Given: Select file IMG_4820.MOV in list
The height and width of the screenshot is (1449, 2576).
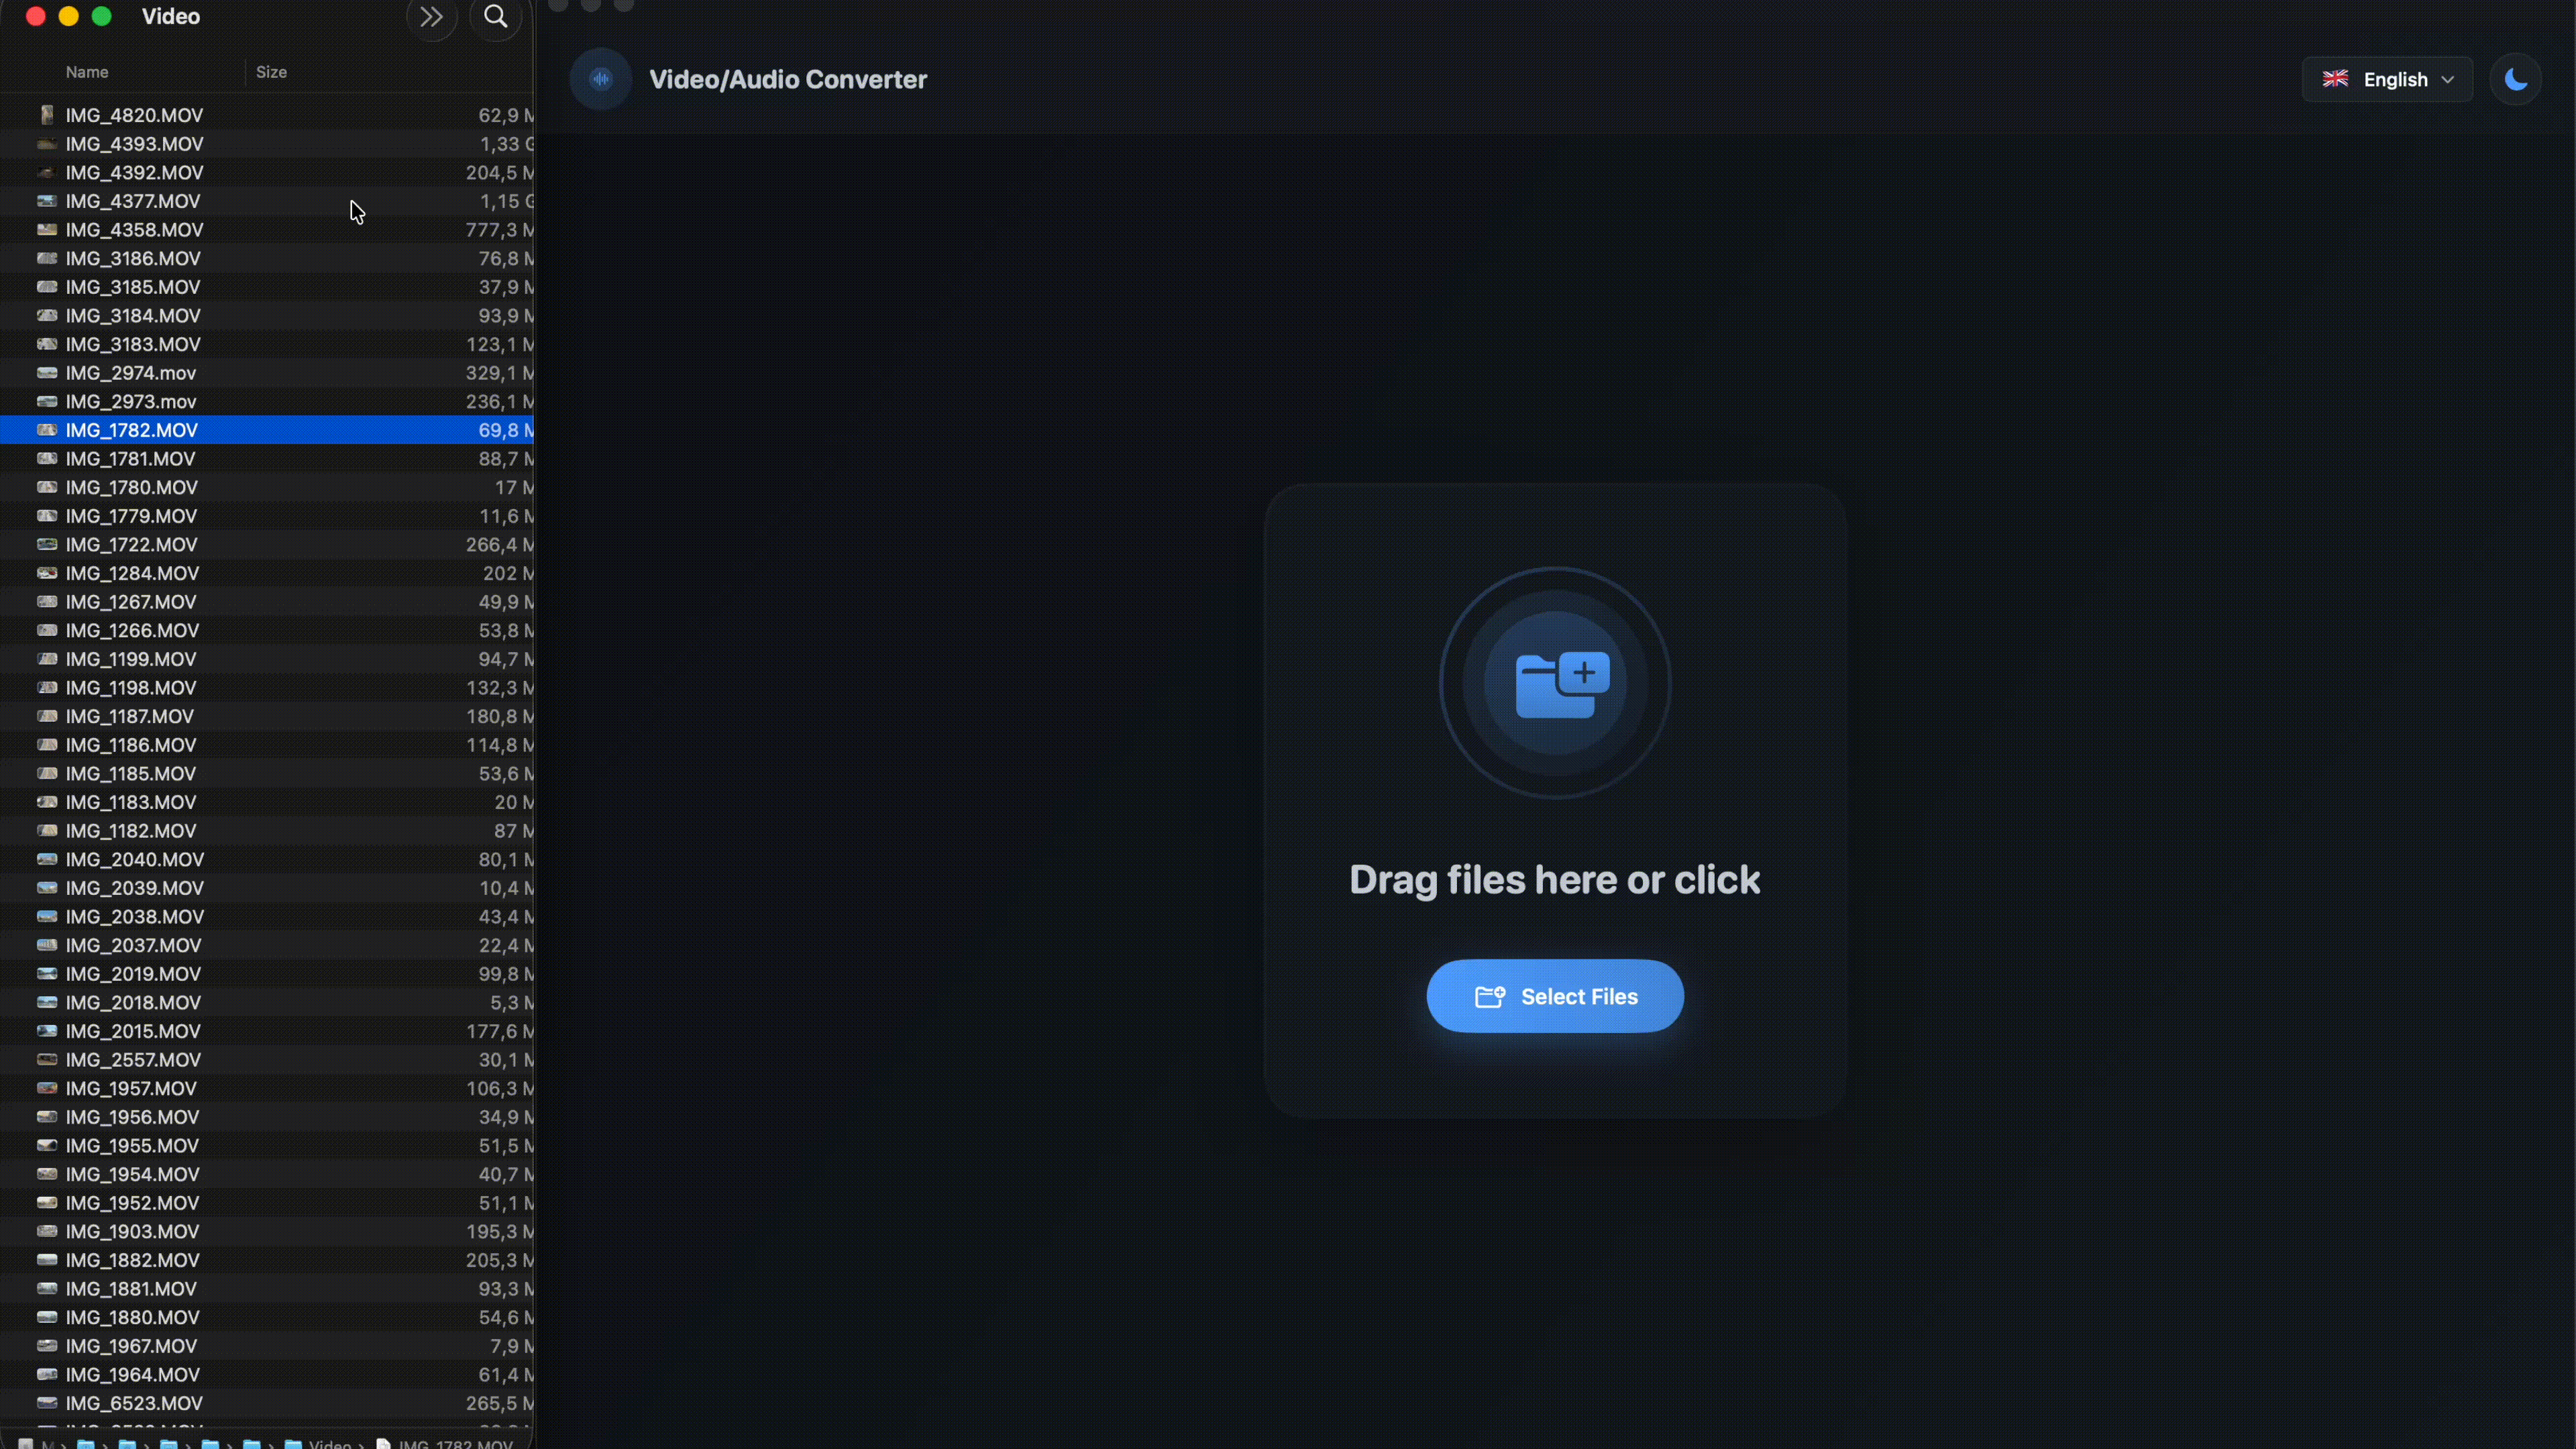Looking at the screenshot, I should tap(134, 115).
